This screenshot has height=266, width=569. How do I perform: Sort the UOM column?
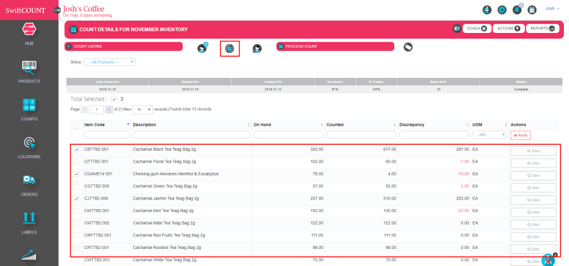pos(505,124)
